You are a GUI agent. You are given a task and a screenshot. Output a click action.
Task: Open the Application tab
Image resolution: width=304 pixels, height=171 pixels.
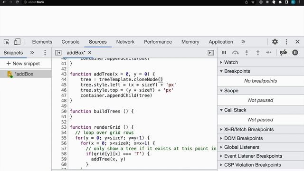pos(221,42)
